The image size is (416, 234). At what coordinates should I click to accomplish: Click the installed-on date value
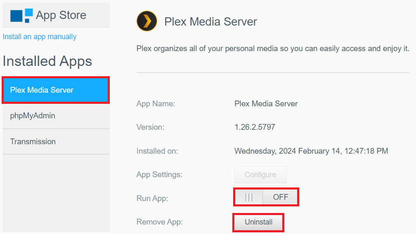click(311, 151)
